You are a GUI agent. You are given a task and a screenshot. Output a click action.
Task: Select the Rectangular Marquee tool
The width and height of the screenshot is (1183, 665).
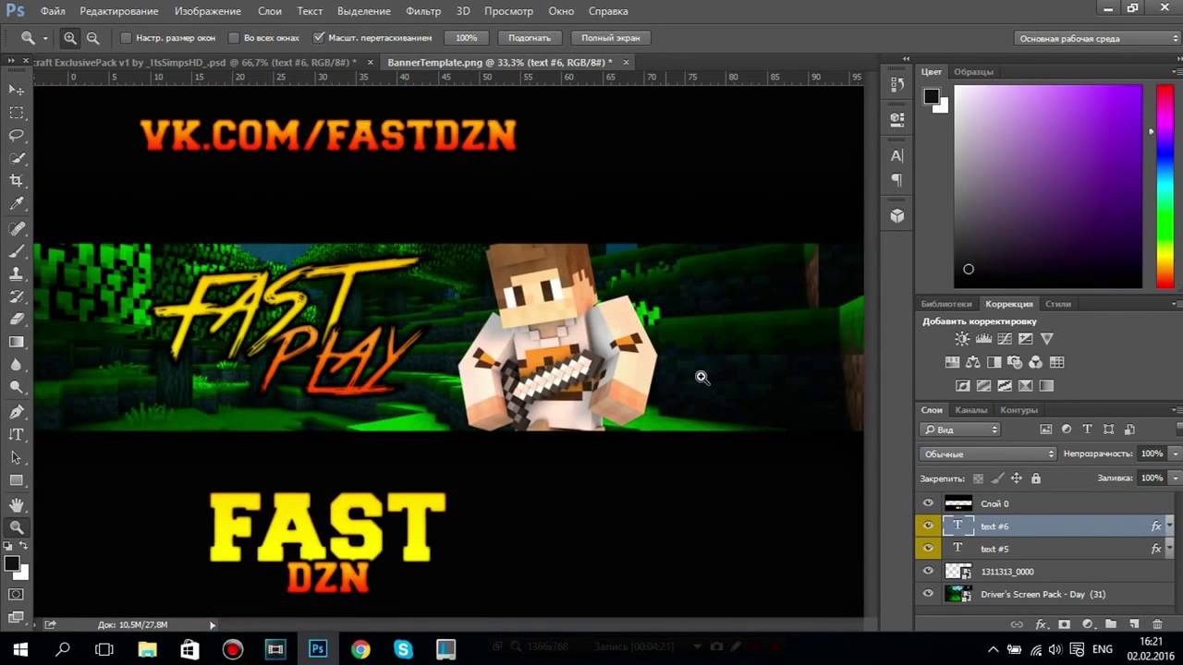(x=17, y=113)
